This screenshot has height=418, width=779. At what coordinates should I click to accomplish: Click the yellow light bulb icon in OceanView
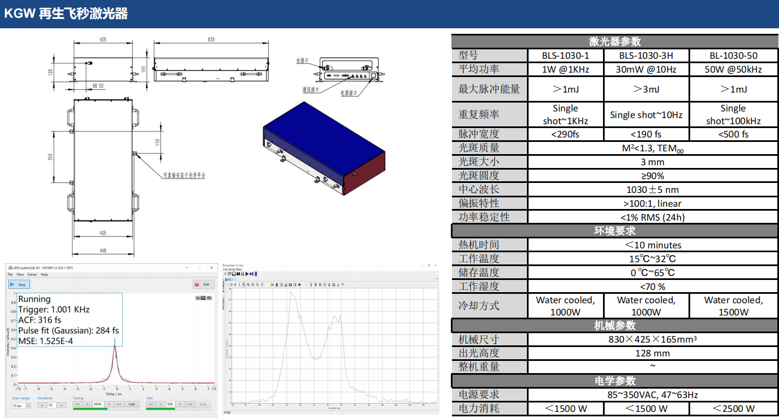click(x=311, y=284)
